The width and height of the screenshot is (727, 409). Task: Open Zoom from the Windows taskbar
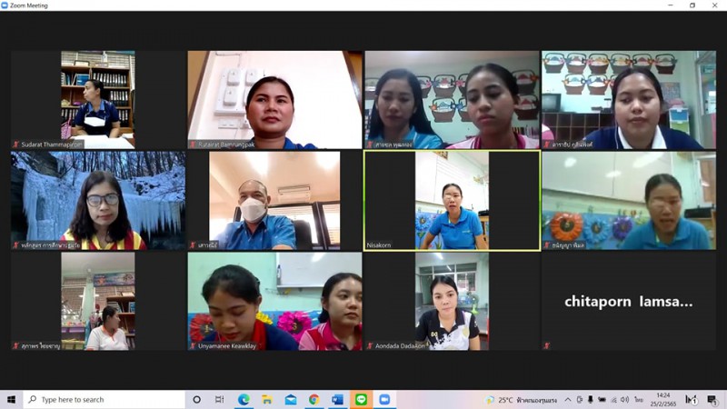pyautogui.click(x=383, y=399)
